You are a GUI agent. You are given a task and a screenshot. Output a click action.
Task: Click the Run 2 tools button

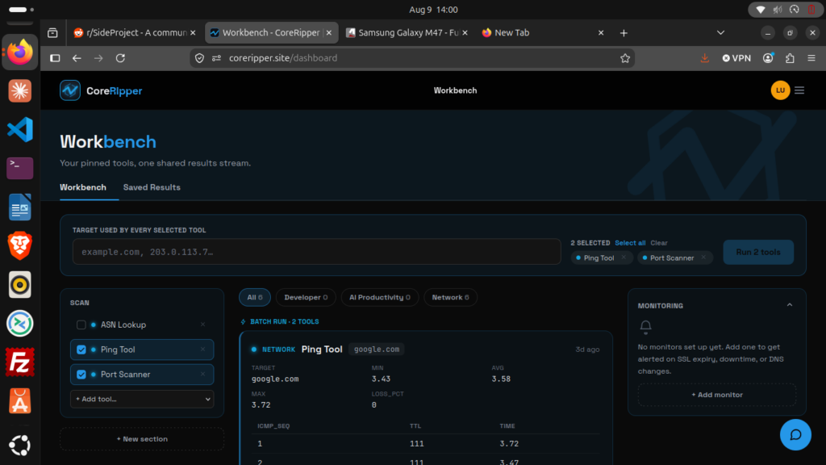(758, 252)
